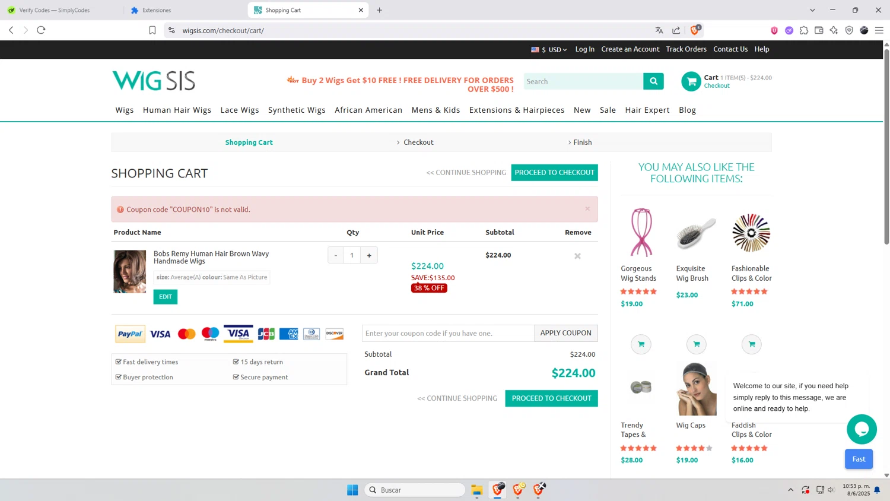Viewport: 890px width, 501px height.
Task: Click Contact Us link
Action: (x=730, y=49)
